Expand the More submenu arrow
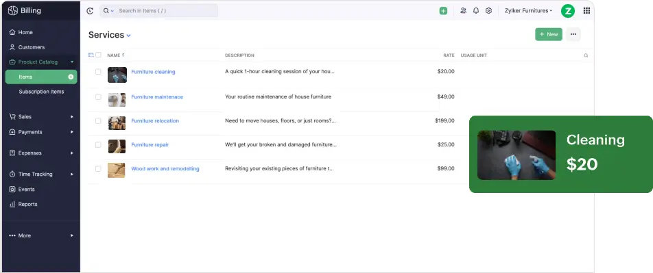This screenshot has width=653, height=273. click(x=72, y=235)
